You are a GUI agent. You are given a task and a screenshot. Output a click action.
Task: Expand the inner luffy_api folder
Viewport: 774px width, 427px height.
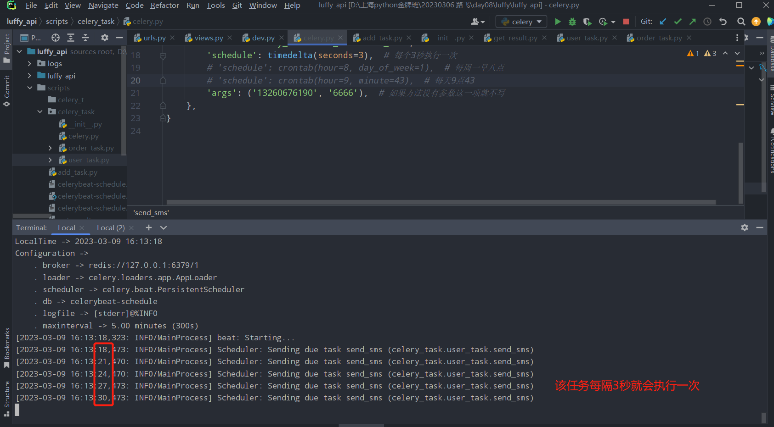click(29, 76)
